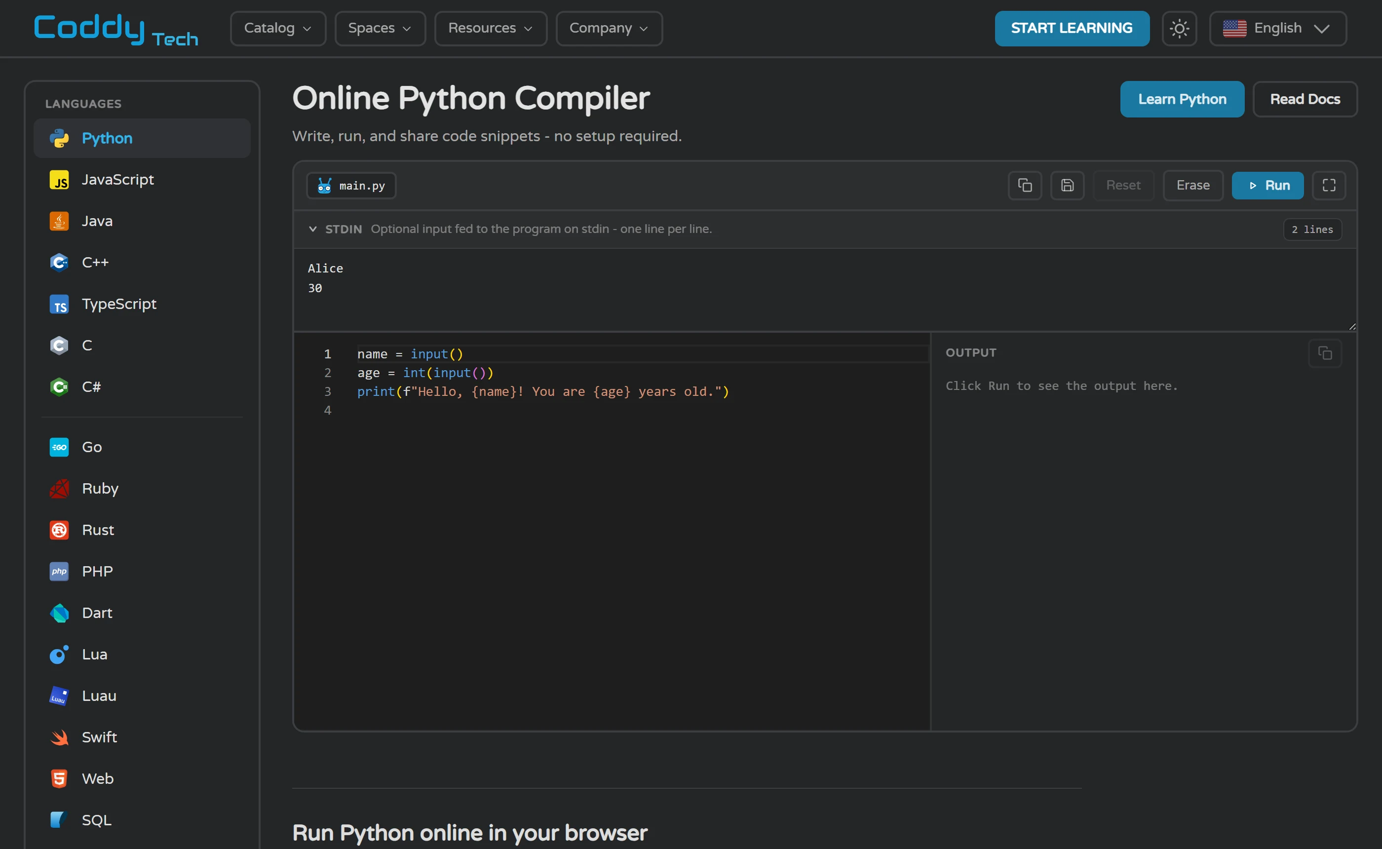Select the Swift language icon
Image resolution: width=1382 pixels, height=849 pixels.
59,737
